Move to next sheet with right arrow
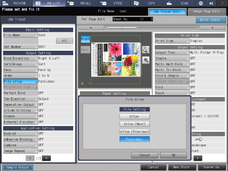Viewport: 228px width, 171px height. (x=213, y=28)
